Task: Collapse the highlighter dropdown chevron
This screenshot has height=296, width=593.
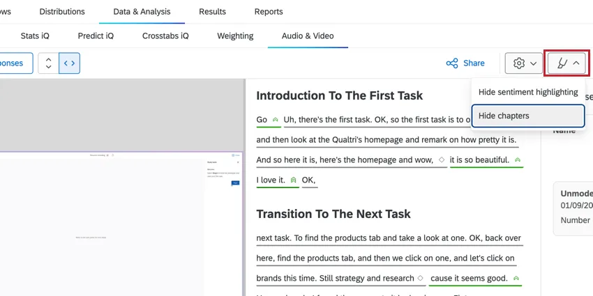Action: click(x=576, y=63)
